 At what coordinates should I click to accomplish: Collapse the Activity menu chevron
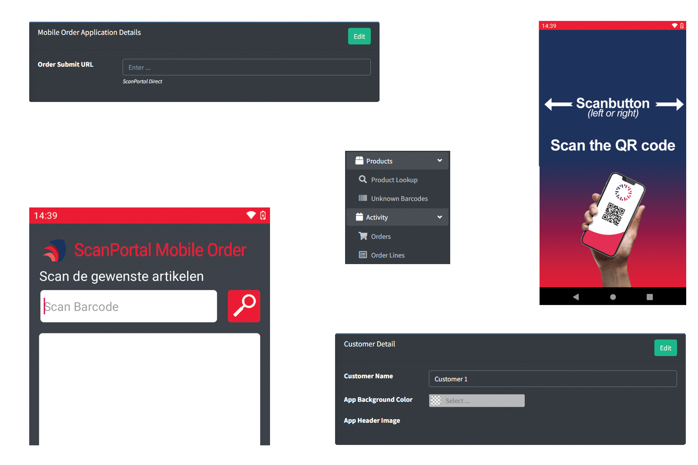point(440,217)
